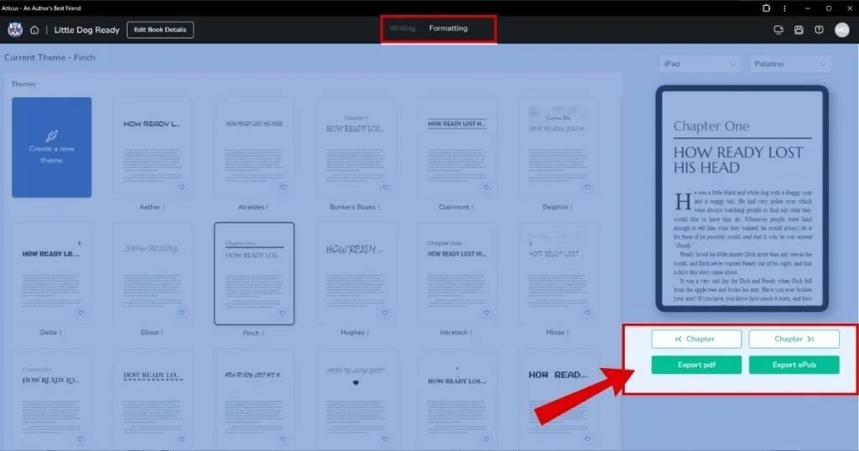Viewport: 859px width, 451px height.
Task: Click the Export pdf button
Action: pyautogui.click(x=696, y=365)
